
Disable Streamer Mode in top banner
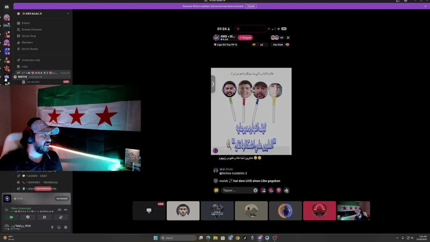click(251, 6)
